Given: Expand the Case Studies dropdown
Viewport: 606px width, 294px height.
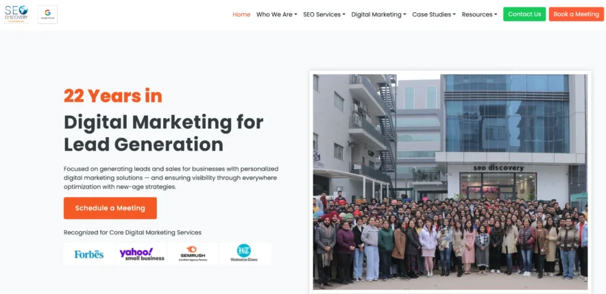Looking at the screenshot, I should click(x=434, y=14).
